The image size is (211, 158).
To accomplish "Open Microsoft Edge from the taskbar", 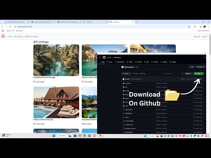I will pos(90,136).
